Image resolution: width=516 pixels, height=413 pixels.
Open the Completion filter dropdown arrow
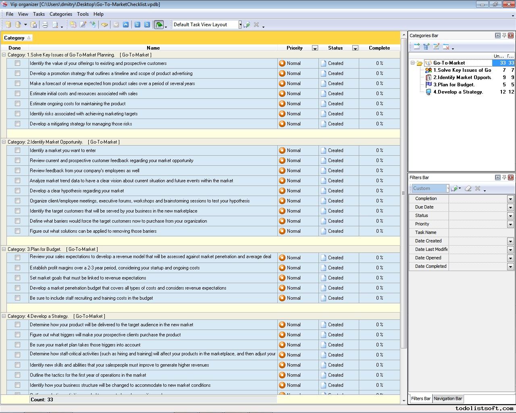click(510, 199)
